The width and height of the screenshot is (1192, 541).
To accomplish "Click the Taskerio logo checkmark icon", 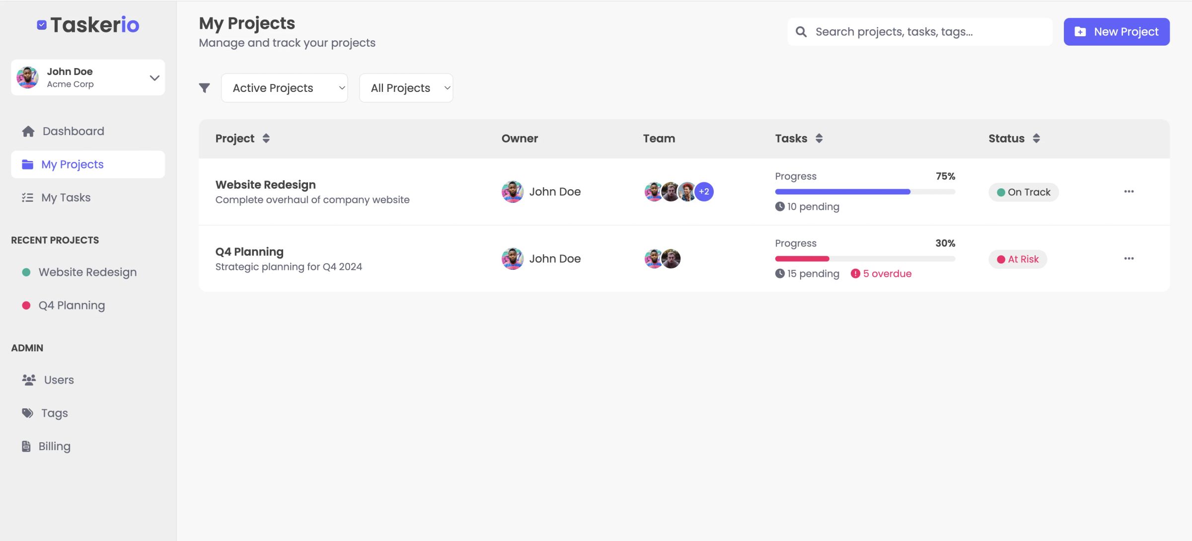I will (41, 24).
